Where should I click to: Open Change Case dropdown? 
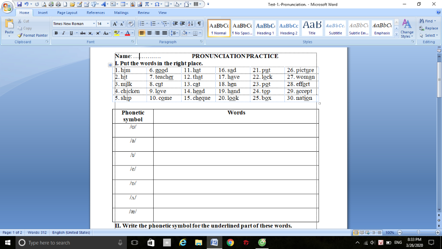click(x=106, y=33)
